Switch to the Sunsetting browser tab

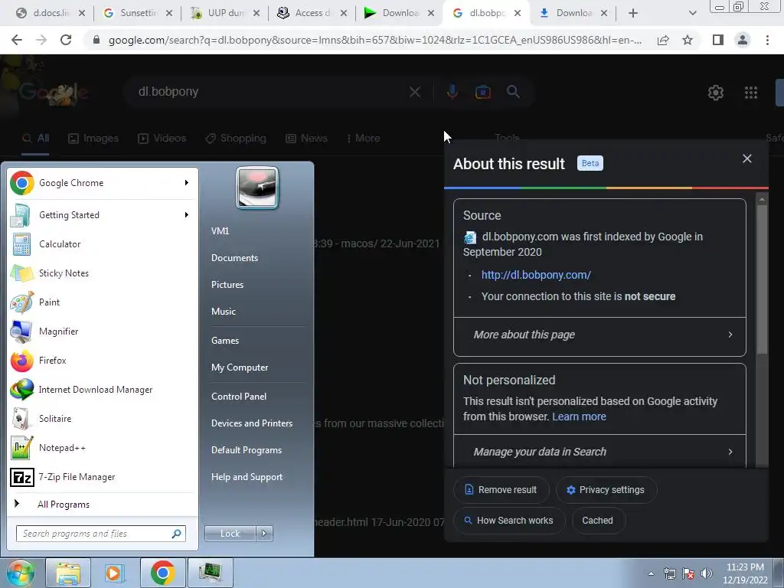[136, 13]
